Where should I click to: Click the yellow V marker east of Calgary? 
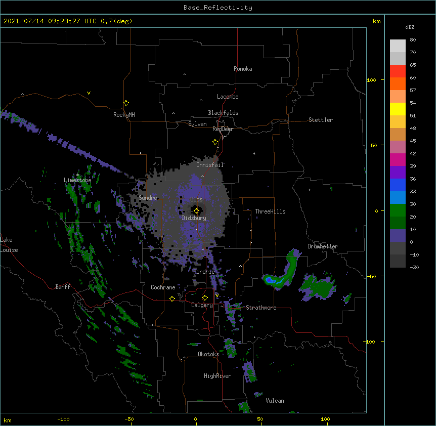click(x=217, y=295)
